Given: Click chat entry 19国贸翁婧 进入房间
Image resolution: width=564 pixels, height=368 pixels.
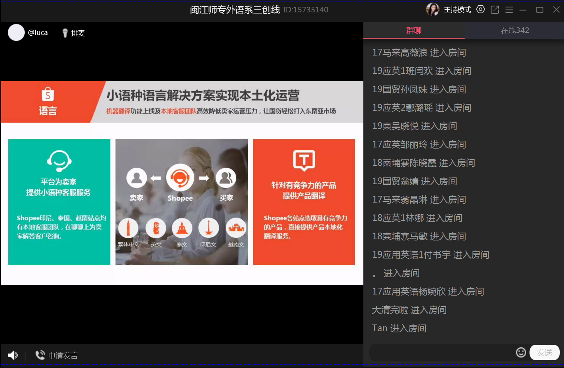Looking at the screenshot, I should pyautogui.click(x=414, y=181).
